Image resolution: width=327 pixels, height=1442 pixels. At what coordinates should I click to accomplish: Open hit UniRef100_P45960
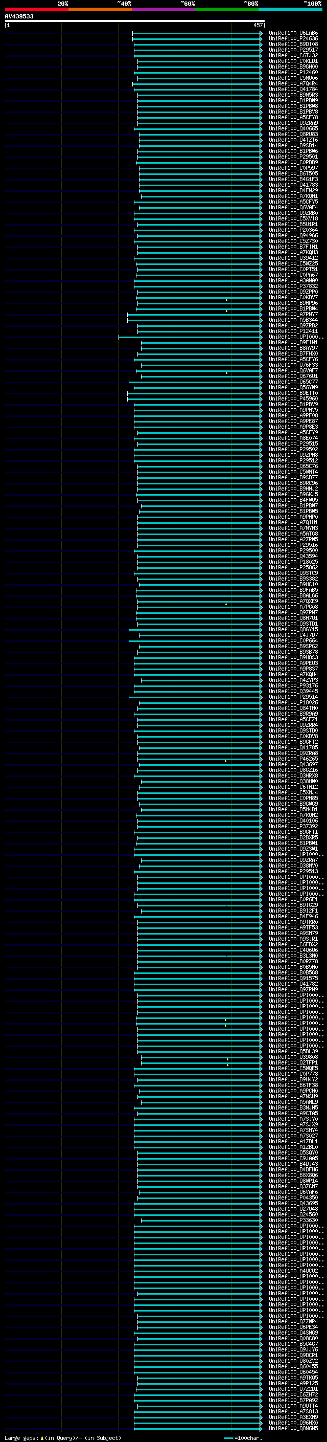click(293, 398)
